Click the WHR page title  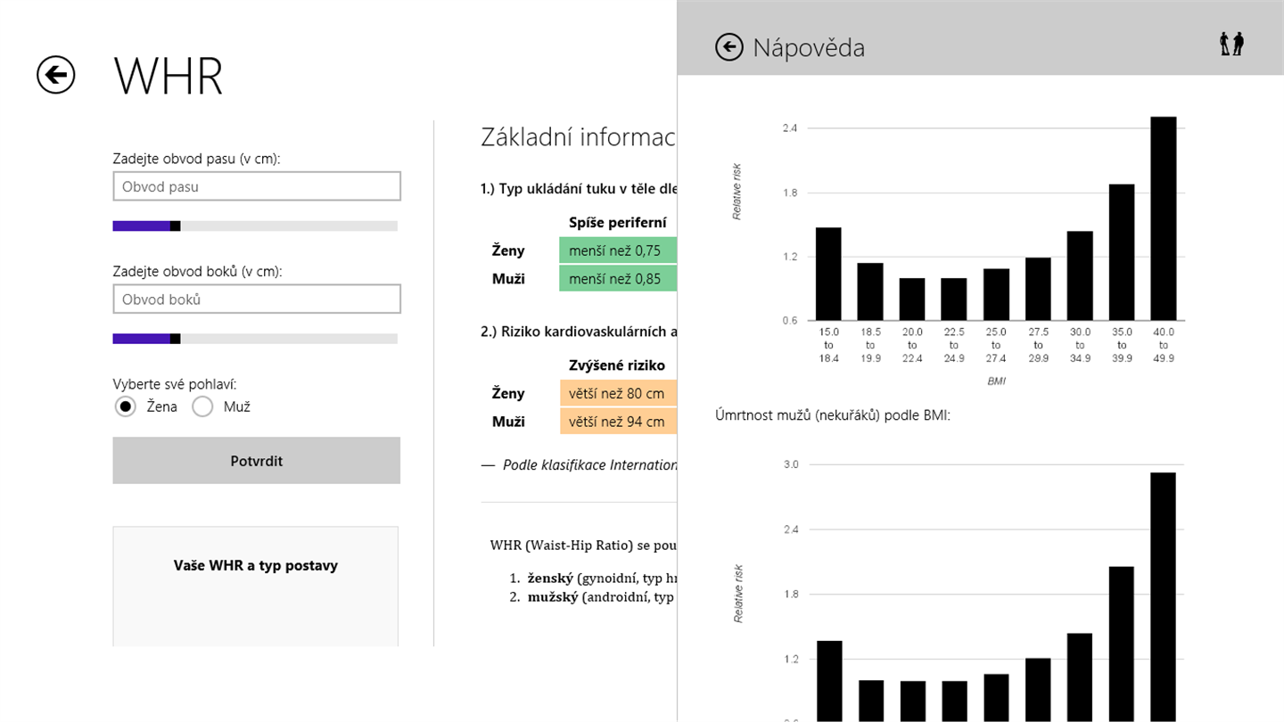pyautogui.click(x=169, y=76)
